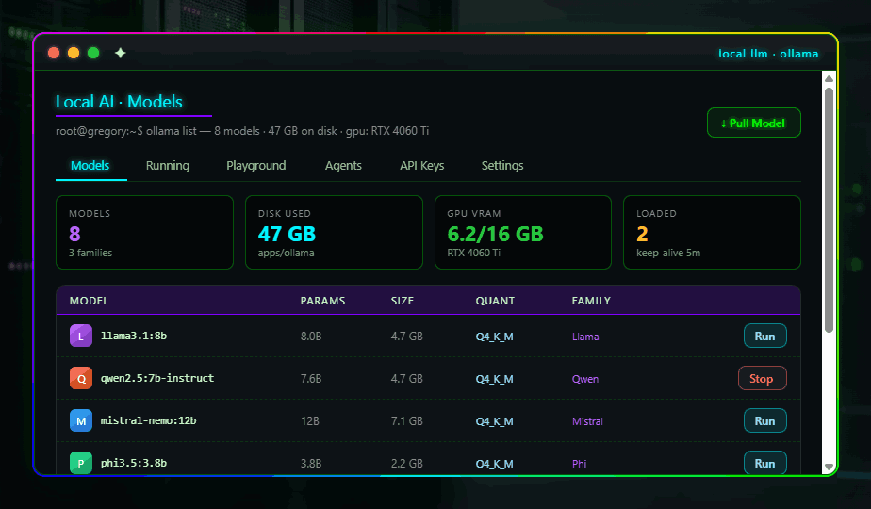Click the Qwen family label
This screenshot has width=871, height=509.
(585, 379)
